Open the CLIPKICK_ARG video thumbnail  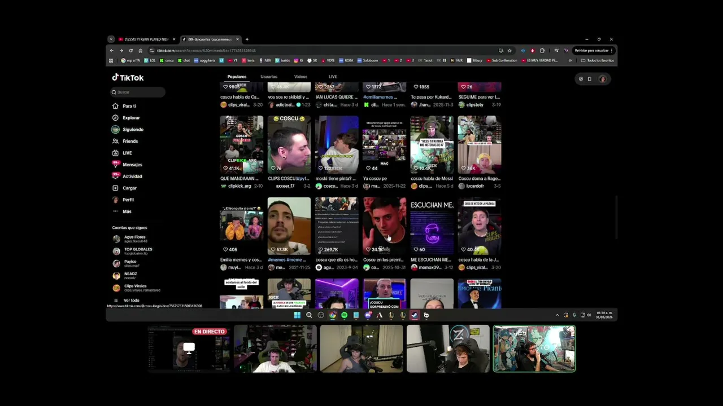click(241, 144)
